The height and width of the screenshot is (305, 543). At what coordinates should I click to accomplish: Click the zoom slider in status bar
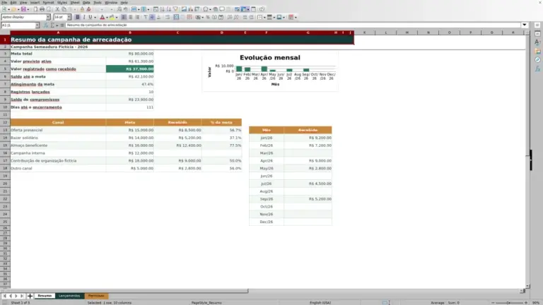coord(509,303)
